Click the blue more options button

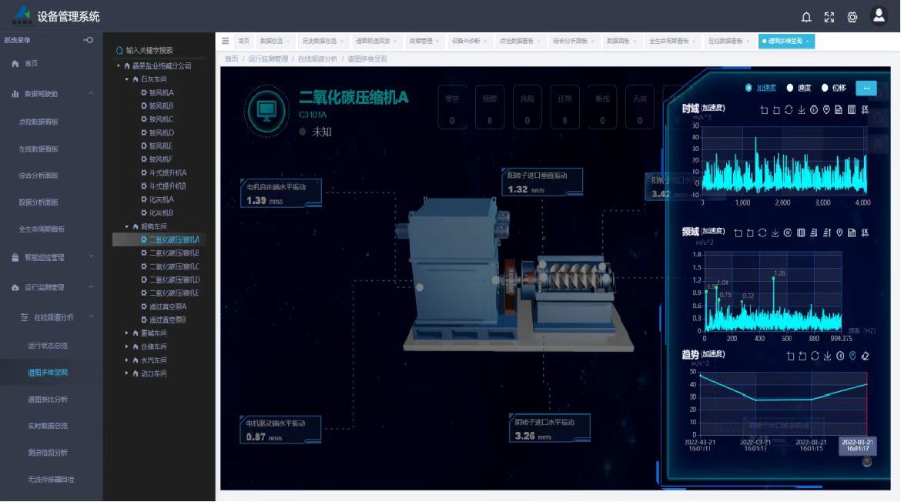click(x=866, y=88)
